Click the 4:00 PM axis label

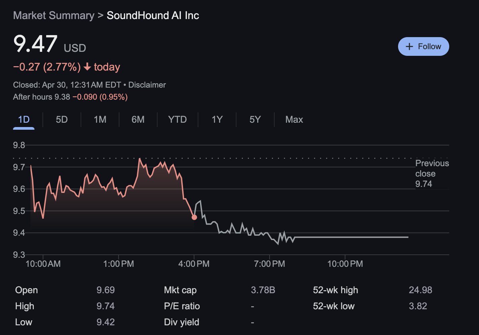coord(194,264)
